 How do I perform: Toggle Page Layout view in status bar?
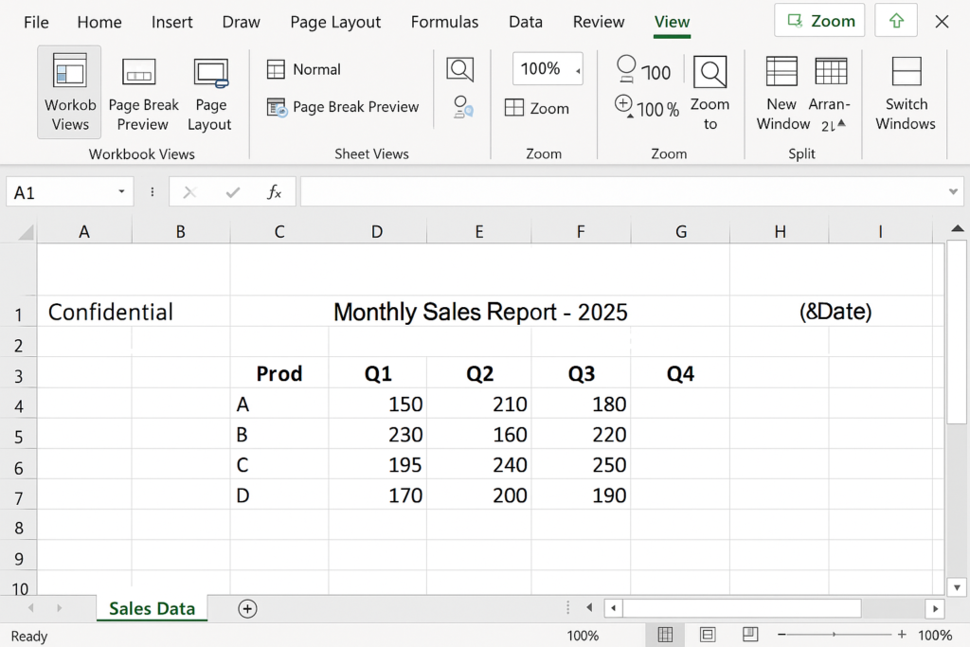[x=708, y=635]
